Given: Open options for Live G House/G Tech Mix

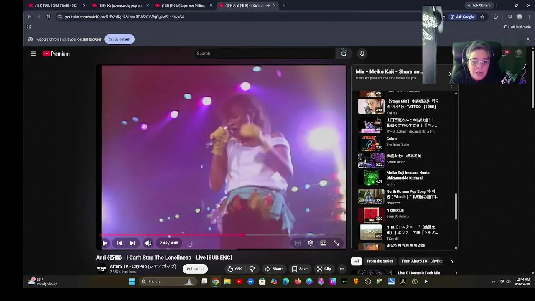Looking at the screenshot, I should click(456, 273).
